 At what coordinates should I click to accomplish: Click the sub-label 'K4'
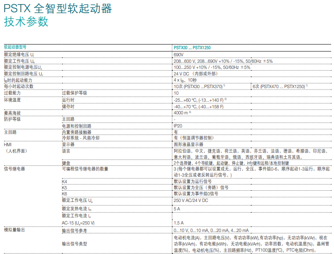coord(64,181)
